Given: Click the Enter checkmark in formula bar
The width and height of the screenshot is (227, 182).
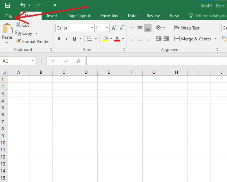Looking at the screenshot, I should click(66, 61).
